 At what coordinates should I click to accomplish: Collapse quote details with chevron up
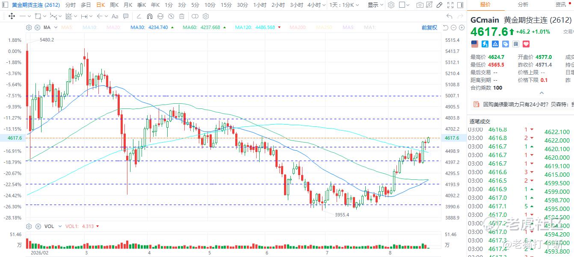click(x=541, y=93)
